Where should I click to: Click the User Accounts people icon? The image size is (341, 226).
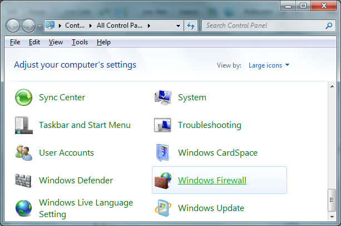(24, 153)
